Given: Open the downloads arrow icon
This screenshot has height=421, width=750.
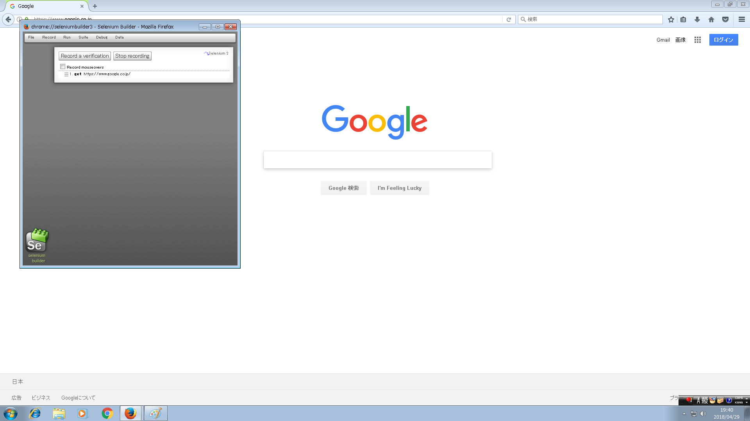Looking at the screenshot, I should click(x=697, y=19).
